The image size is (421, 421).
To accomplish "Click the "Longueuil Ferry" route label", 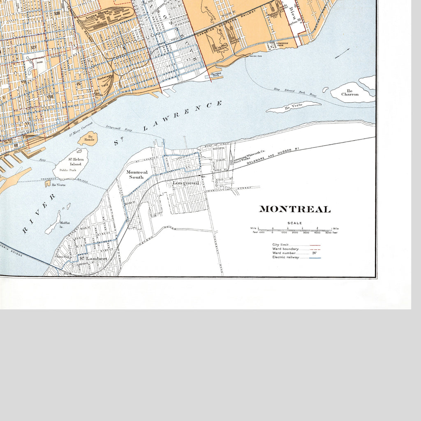I will pyautogui.click(x=119, y=128).
